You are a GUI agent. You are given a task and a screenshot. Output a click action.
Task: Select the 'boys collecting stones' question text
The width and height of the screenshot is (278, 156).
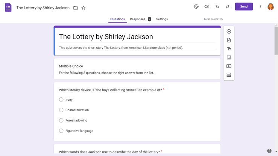(110, 90)
